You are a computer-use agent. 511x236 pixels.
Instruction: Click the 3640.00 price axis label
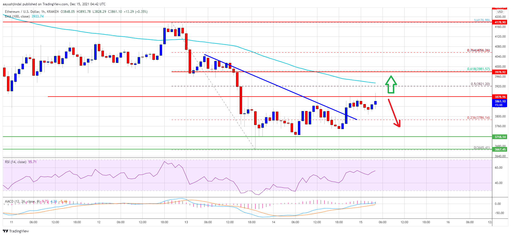tap(500, 156)
